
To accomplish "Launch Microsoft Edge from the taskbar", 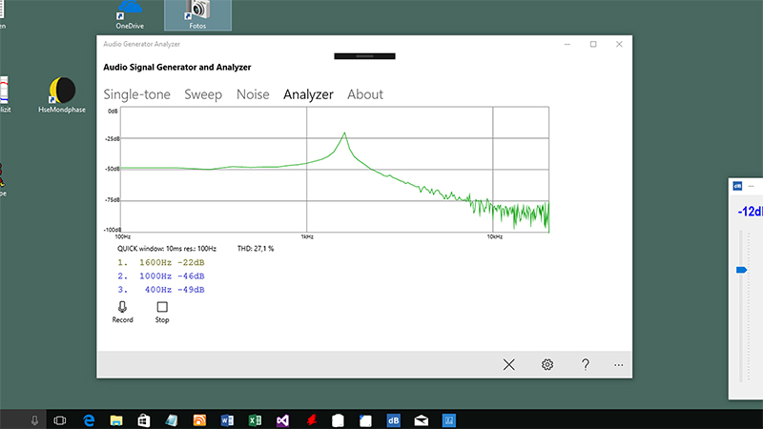I will pyautogui.click(x=89, y=419).
